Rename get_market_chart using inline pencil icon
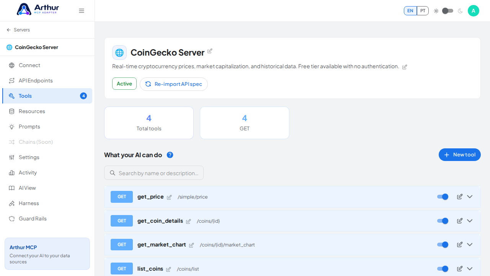 (x=191, y=245)
